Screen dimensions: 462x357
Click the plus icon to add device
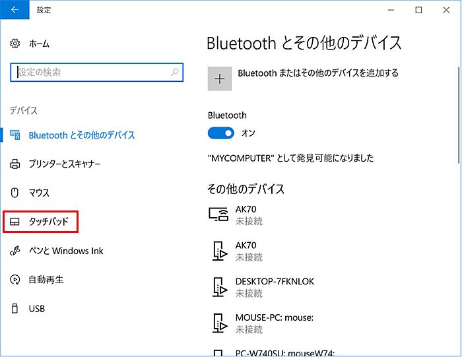pyautogui.click(x=220, y=78)
